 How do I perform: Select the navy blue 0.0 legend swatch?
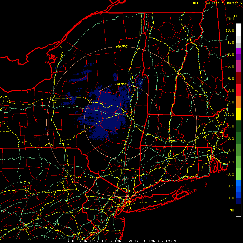tap(238, 201)
